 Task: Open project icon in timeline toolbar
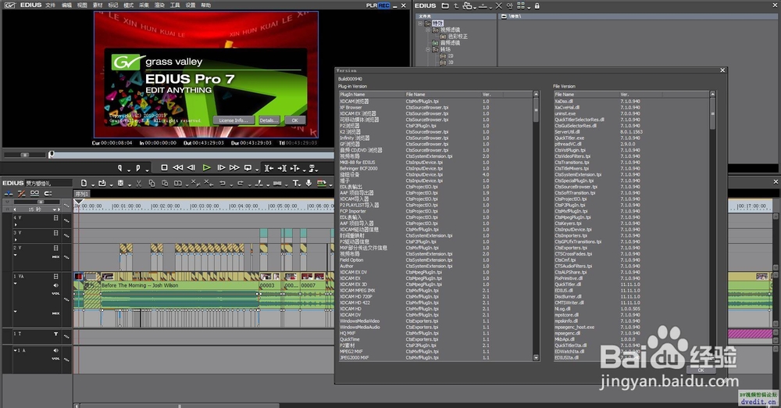click(102, 184)
